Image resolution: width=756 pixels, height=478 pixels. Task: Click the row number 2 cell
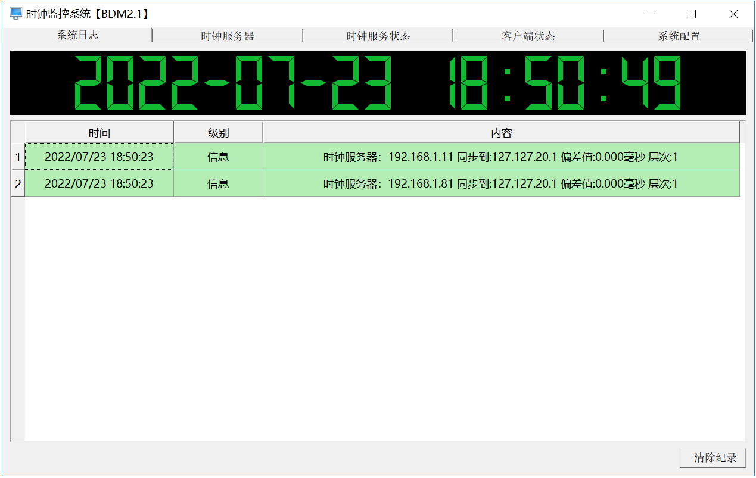pos(17,183)
